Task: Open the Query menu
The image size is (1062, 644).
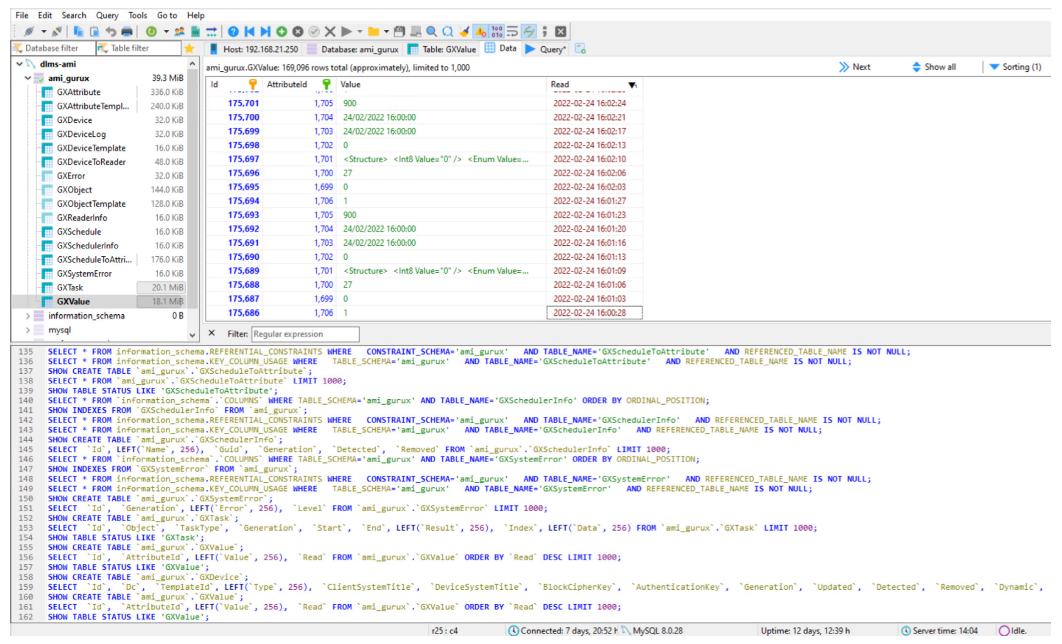Action: (107, 15)
